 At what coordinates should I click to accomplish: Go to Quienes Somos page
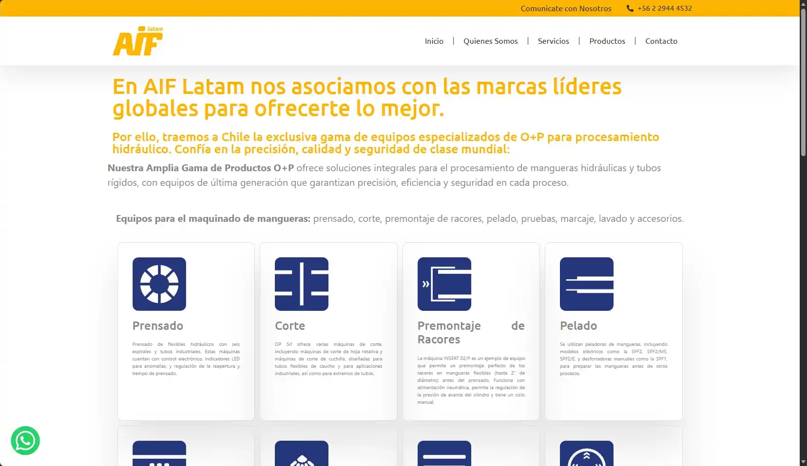[x=491, y=41]
